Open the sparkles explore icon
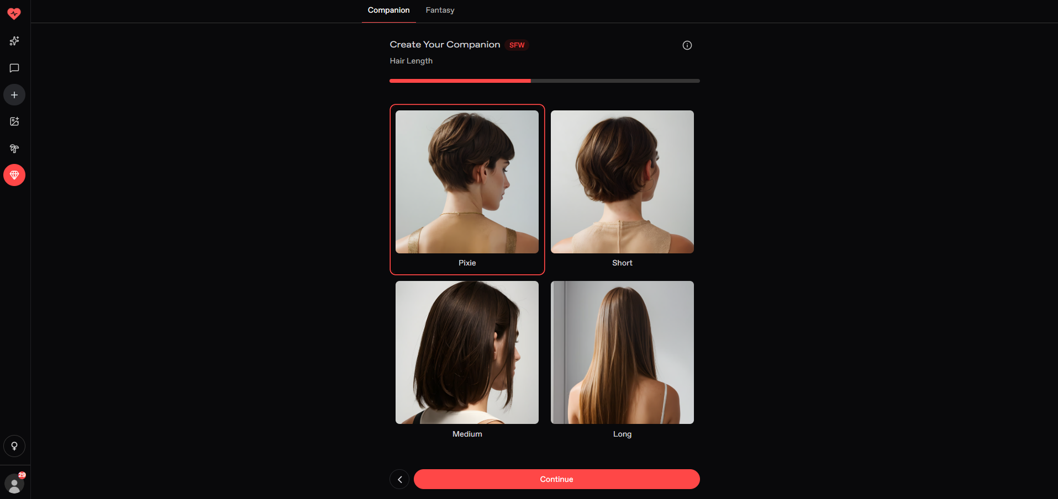1058x499 pixels. (14, 41)
